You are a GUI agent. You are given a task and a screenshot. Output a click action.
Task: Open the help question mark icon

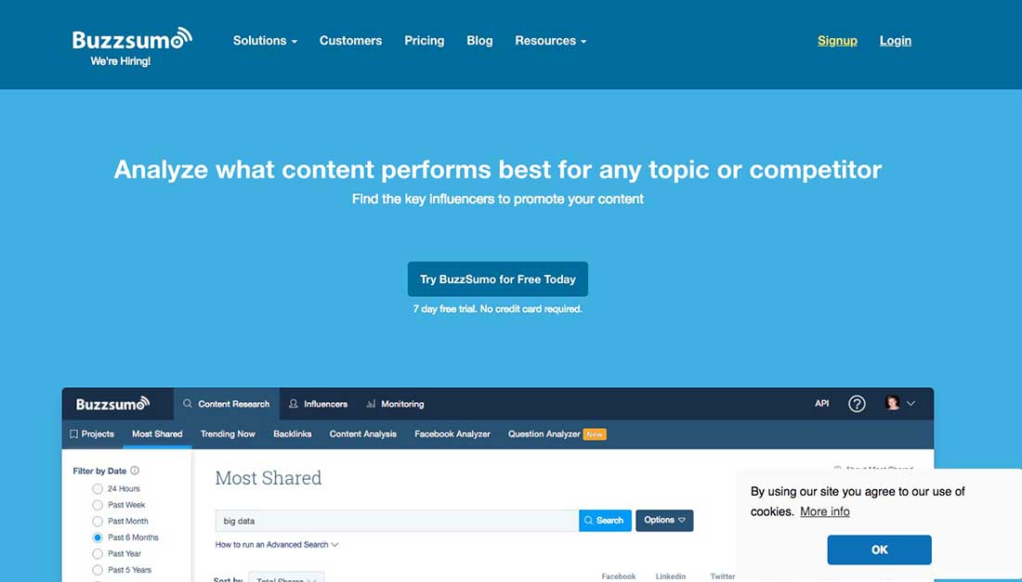pos(857,404)
